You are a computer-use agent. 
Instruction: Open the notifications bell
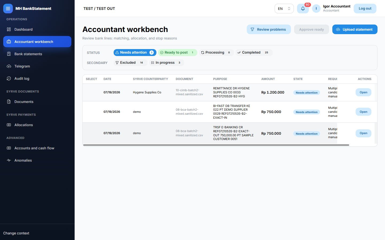[x=303, y=9]
